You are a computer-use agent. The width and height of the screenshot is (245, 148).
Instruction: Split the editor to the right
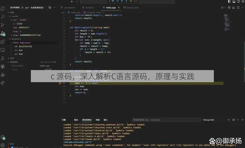(238, 8)
